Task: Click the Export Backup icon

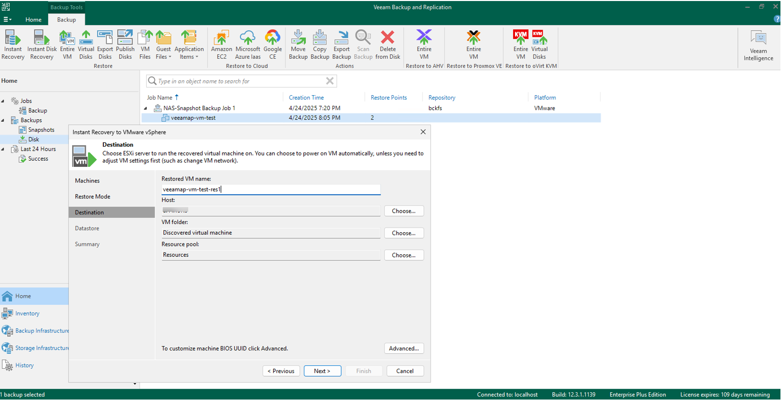Action: (x=342, y=45)
